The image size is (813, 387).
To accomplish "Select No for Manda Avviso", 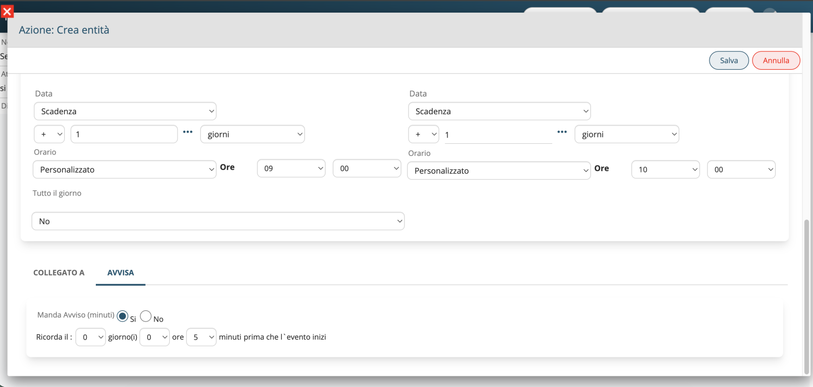I will [146, 316].
